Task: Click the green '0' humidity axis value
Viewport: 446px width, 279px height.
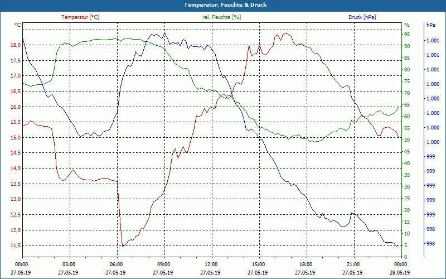Action: tap(406, 257)
